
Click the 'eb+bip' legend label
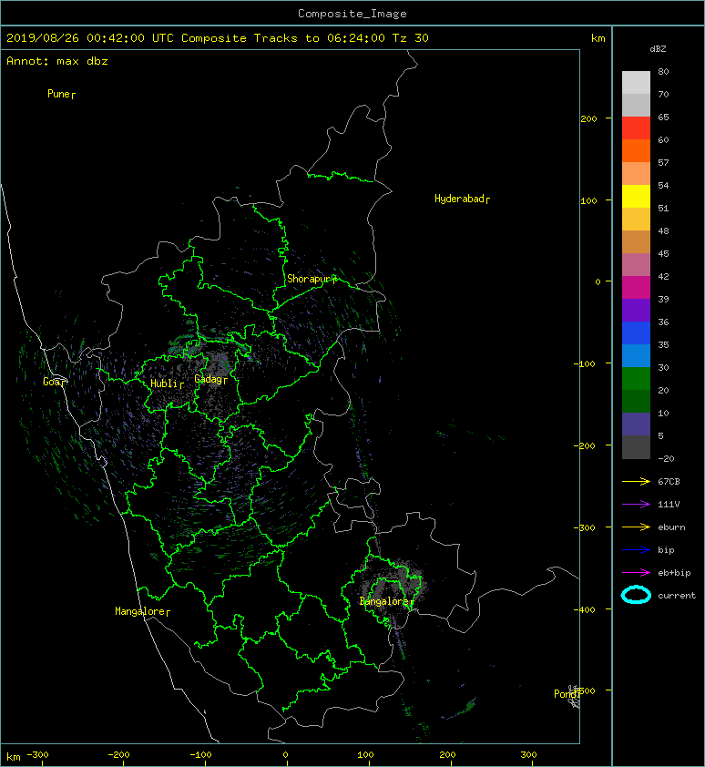click(674, 572)
